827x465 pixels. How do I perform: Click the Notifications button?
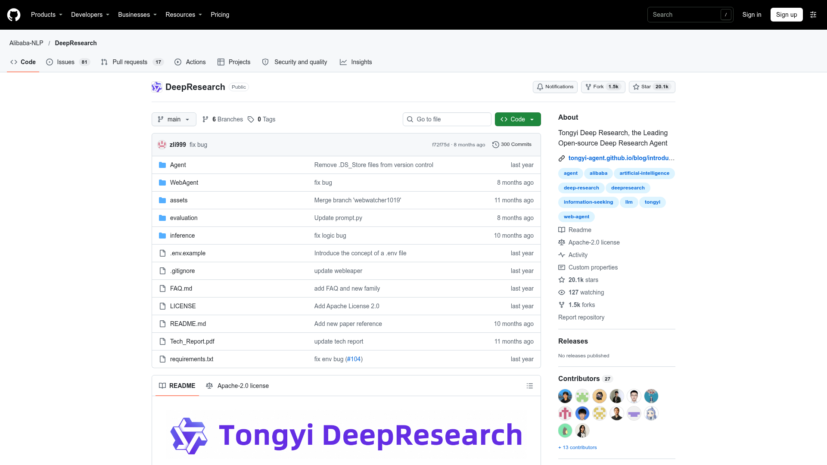[555, 87]
